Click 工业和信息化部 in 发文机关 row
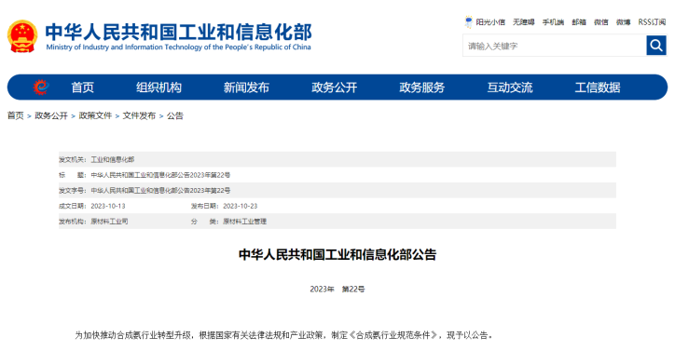This screenshot has height=351, width=675. [x=113, y=159]
